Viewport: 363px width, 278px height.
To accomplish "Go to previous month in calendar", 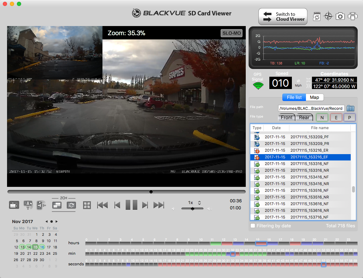I will pyautogui.click(x=46, y=221).
